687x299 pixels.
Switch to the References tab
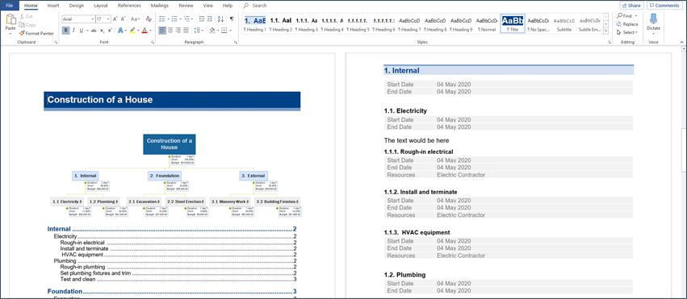130,6
